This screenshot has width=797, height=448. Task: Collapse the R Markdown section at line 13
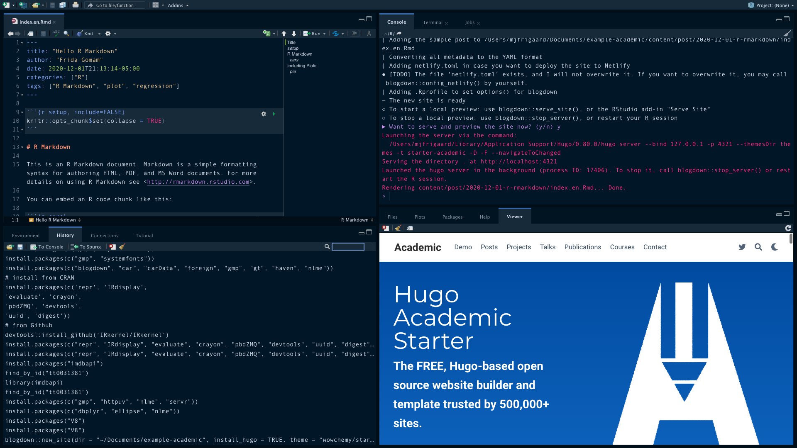[22, 147]
